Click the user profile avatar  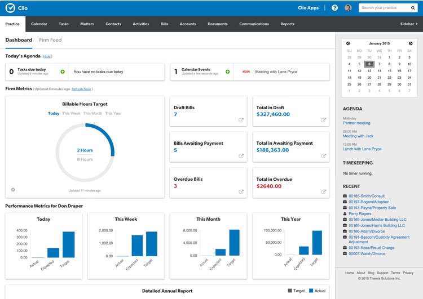tap(348, 8)
